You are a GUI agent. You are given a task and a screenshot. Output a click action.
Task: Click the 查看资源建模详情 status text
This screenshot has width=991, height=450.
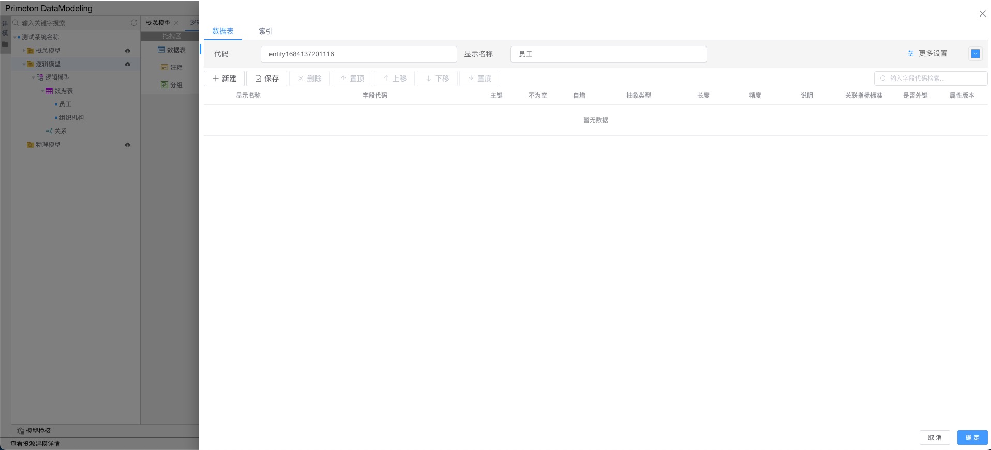click(35, 444)
